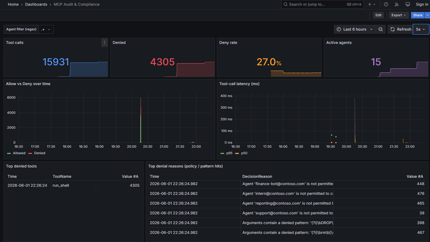This screenshot has height=242, width=430.
Task: Click the Active agents panel title
Action: tap(339, 43)
